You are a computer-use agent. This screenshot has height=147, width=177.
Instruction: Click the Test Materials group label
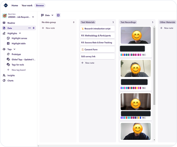tap(88, 22)
